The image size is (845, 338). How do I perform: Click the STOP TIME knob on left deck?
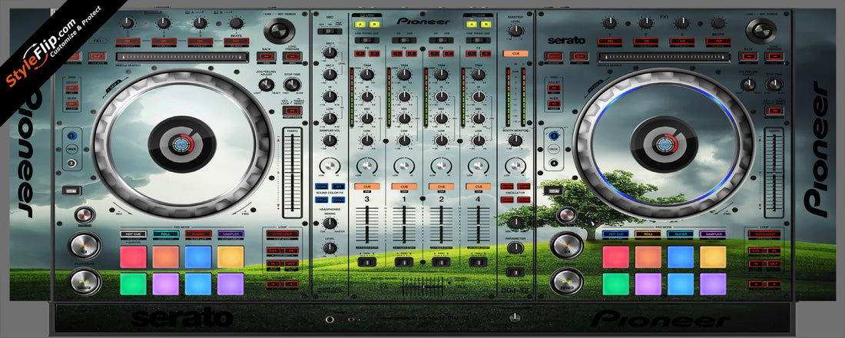point(292,84)
